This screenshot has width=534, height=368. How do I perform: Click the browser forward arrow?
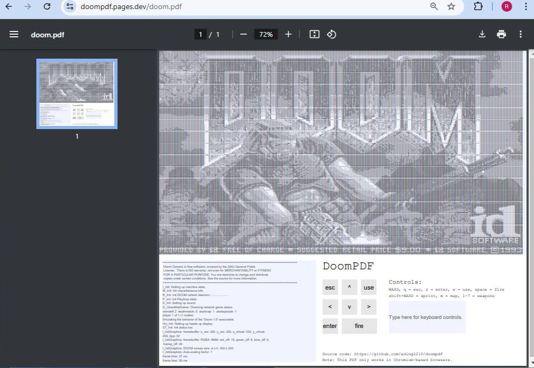(x=28, y=6)
